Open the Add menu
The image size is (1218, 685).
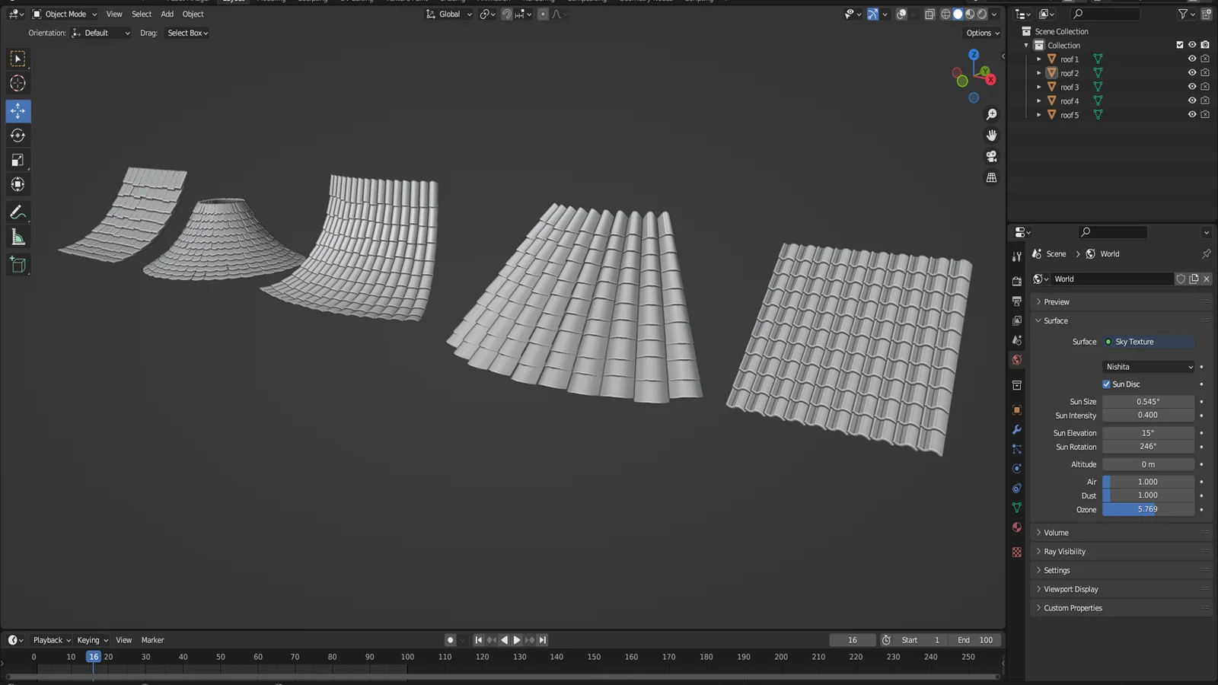click(x=167, y=14)
